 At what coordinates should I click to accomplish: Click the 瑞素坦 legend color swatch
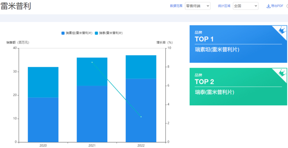pyautogui.click(x=63, y=33)
